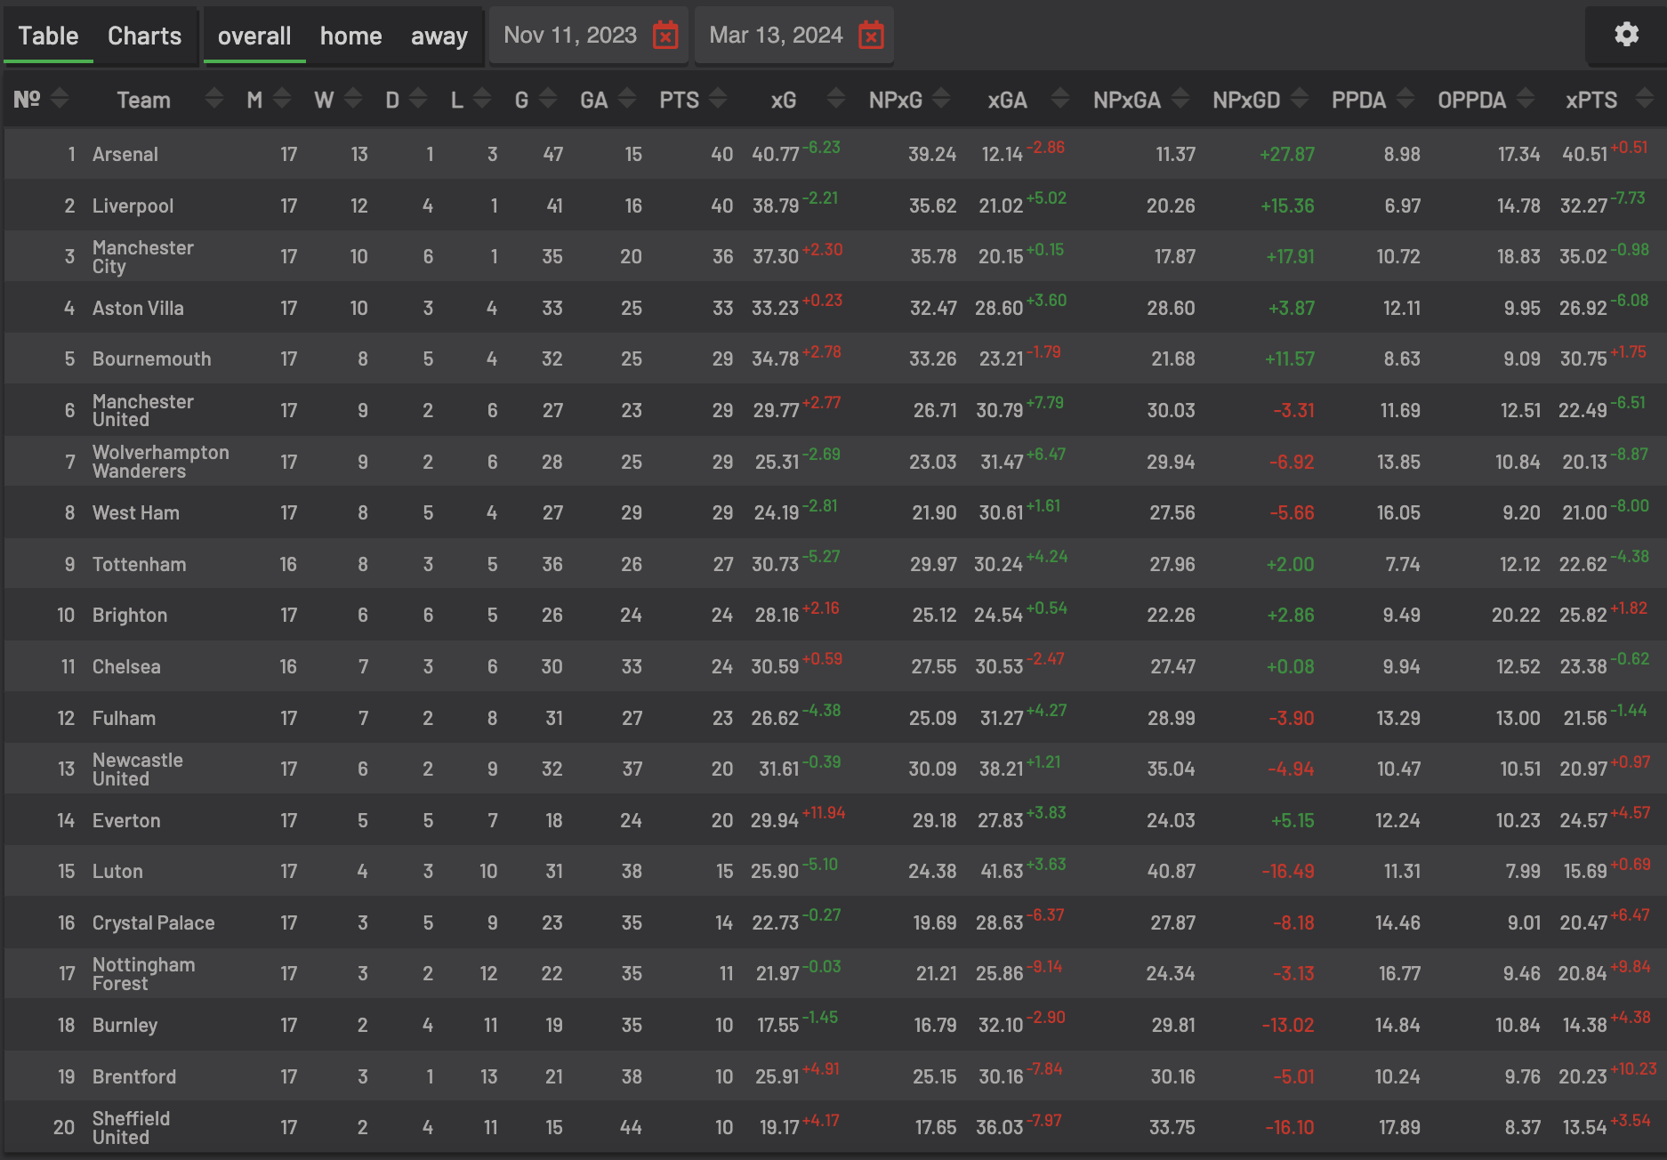Screen dimensions: 1667x1160
Task: Select the Newcastle United team name
Action: pyautogui.click(x=138, y=769)
